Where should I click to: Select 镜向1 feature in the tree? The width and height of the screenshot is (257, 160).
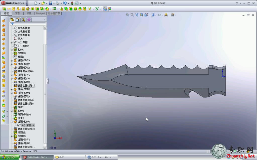[x=21, y=107]
